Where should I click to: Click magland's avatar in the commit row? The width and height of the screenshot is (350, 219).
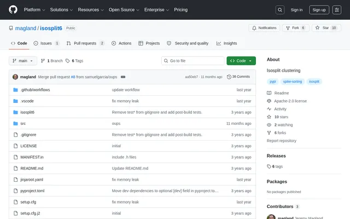click(x=15, y=77)
